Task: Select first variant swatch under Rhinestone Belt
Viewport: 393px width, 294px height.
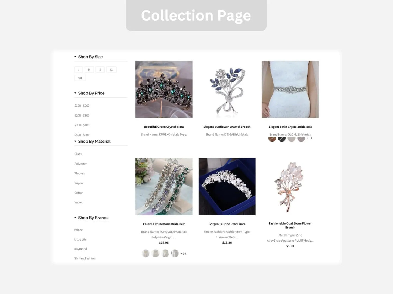Action: click(146, 253)
